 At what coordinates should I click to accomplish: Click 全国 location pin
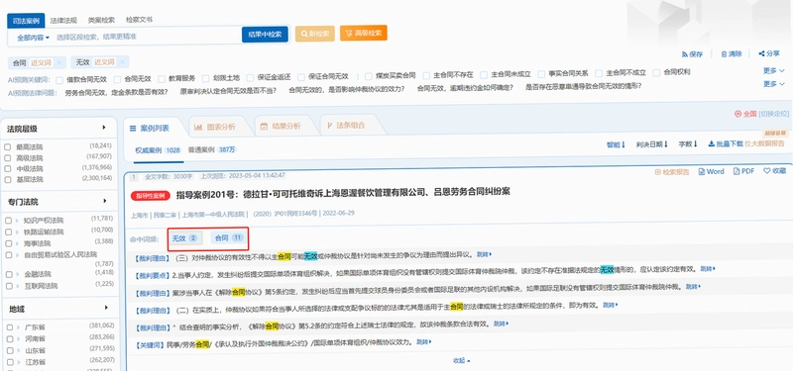(745, 114)
